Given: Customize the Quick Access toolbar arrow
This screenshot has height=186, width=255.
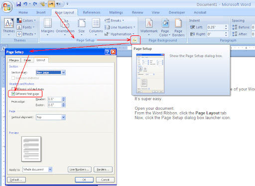Looking at the screenshot, I should click(x=67, y=4).
